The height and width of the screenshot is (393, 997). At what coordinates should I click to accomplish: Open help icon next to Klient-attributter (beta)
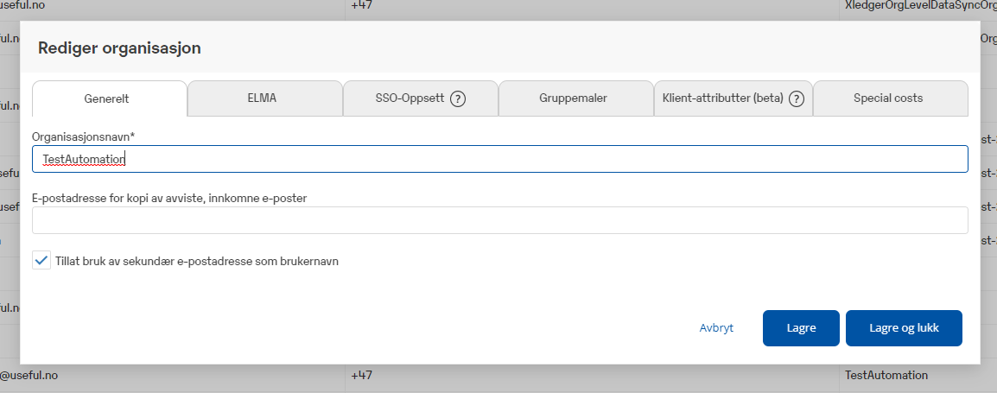[x=796, y=98]
